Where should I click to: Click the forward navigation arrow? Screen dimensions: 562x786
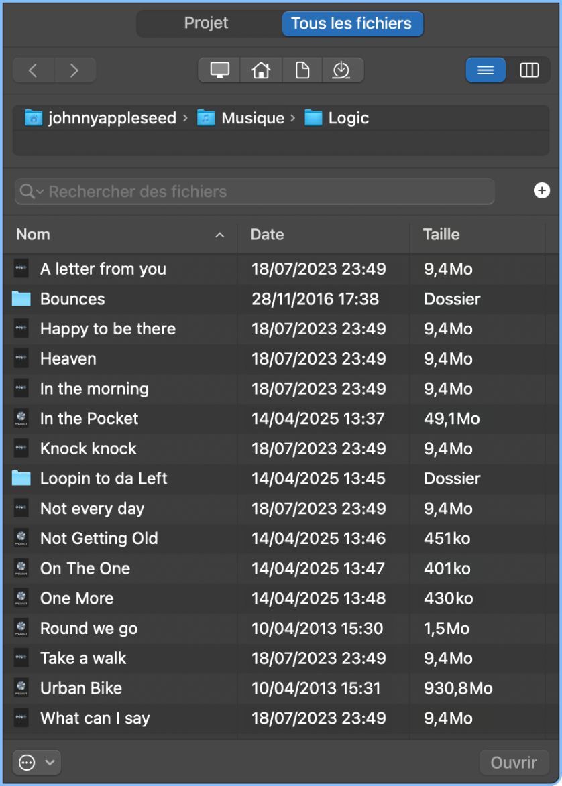[x=74, y=70]
